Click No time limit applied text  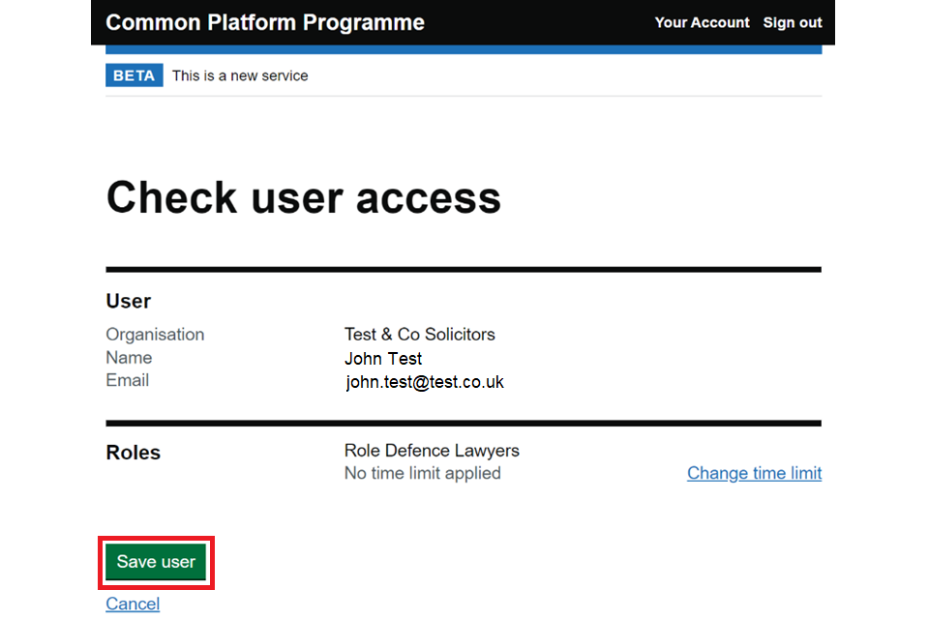pos(422,473)
